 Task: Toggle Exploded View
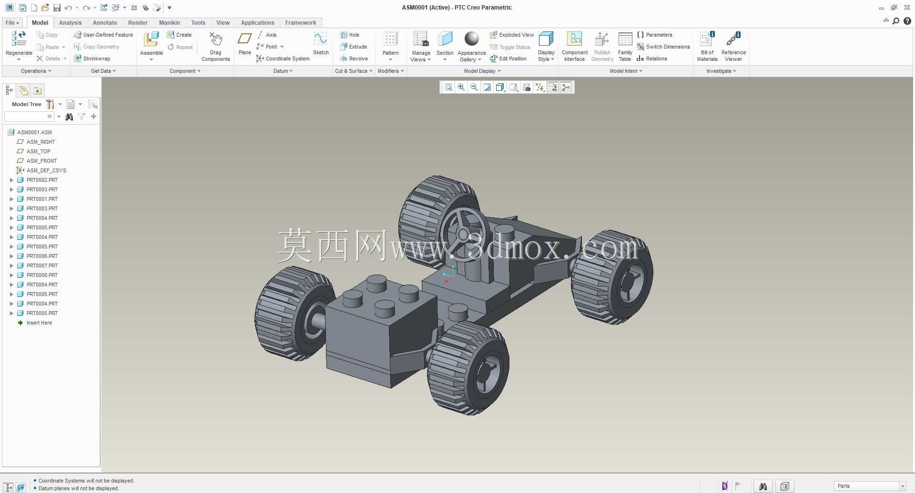pyautogui.click(x=512, y=35)
